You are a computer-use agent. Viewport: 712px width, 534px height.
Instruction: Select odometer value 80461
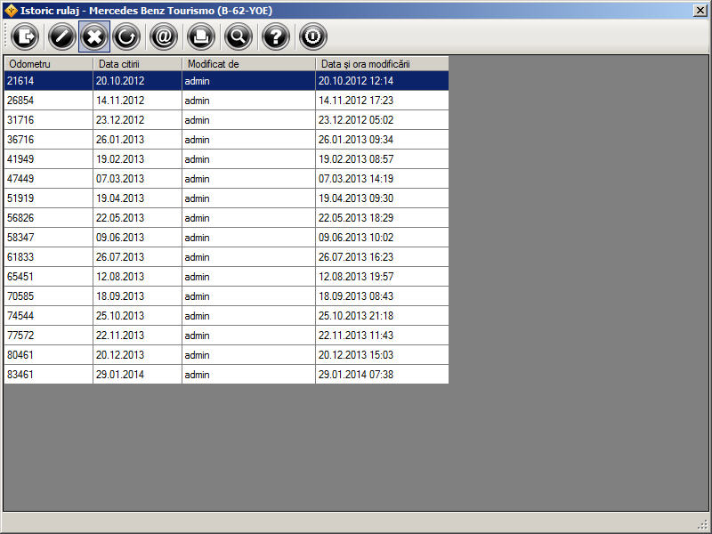pyautogui.click(x=20, y=354)
